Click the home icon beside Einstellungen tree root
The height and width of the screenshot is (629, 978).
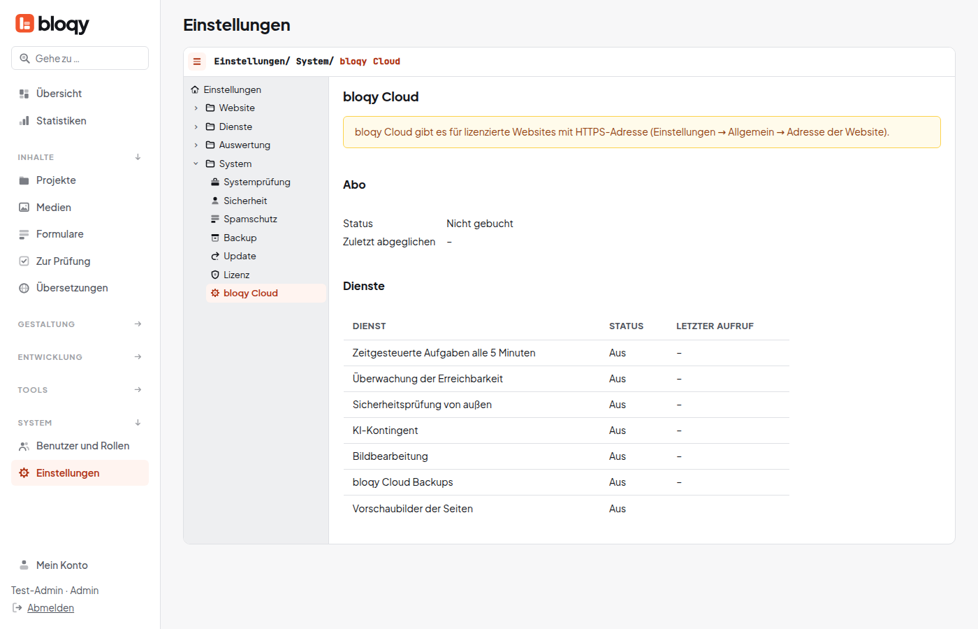pos(195,89)
